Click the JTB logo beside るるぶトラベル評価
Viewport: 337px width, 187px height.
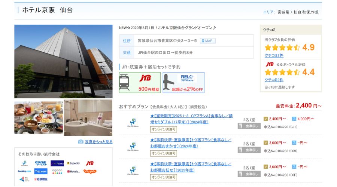[x=270, y=64]
